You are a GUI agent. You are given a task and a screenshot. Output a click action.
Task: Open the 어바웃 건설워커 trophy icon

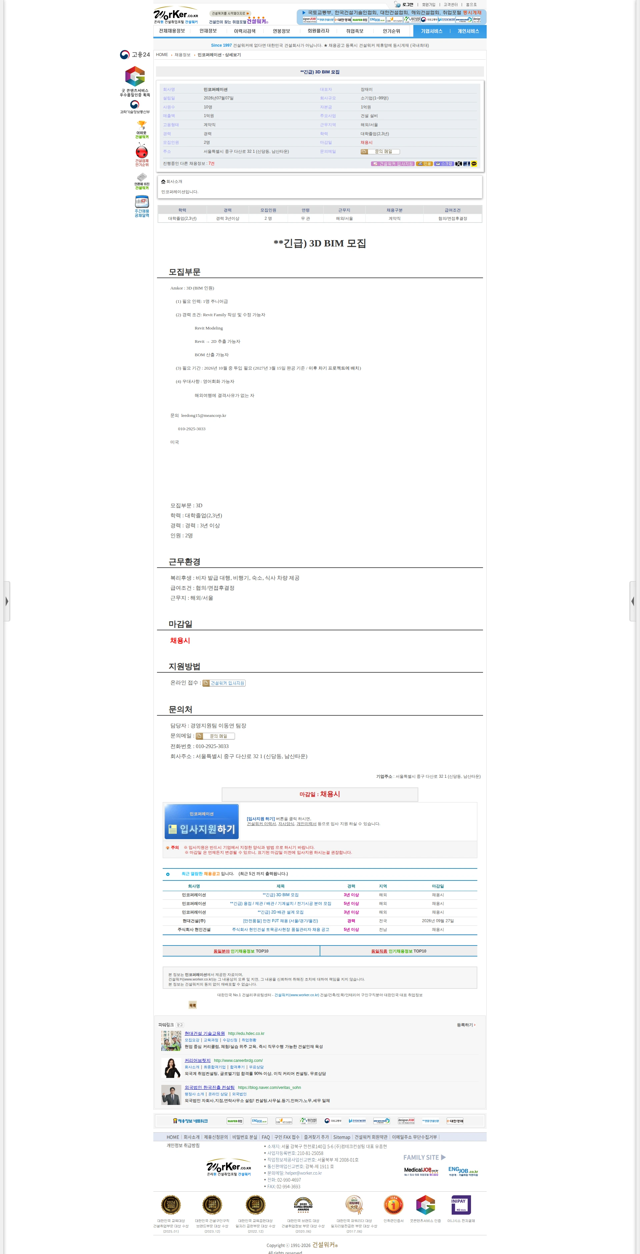[142, 129]
